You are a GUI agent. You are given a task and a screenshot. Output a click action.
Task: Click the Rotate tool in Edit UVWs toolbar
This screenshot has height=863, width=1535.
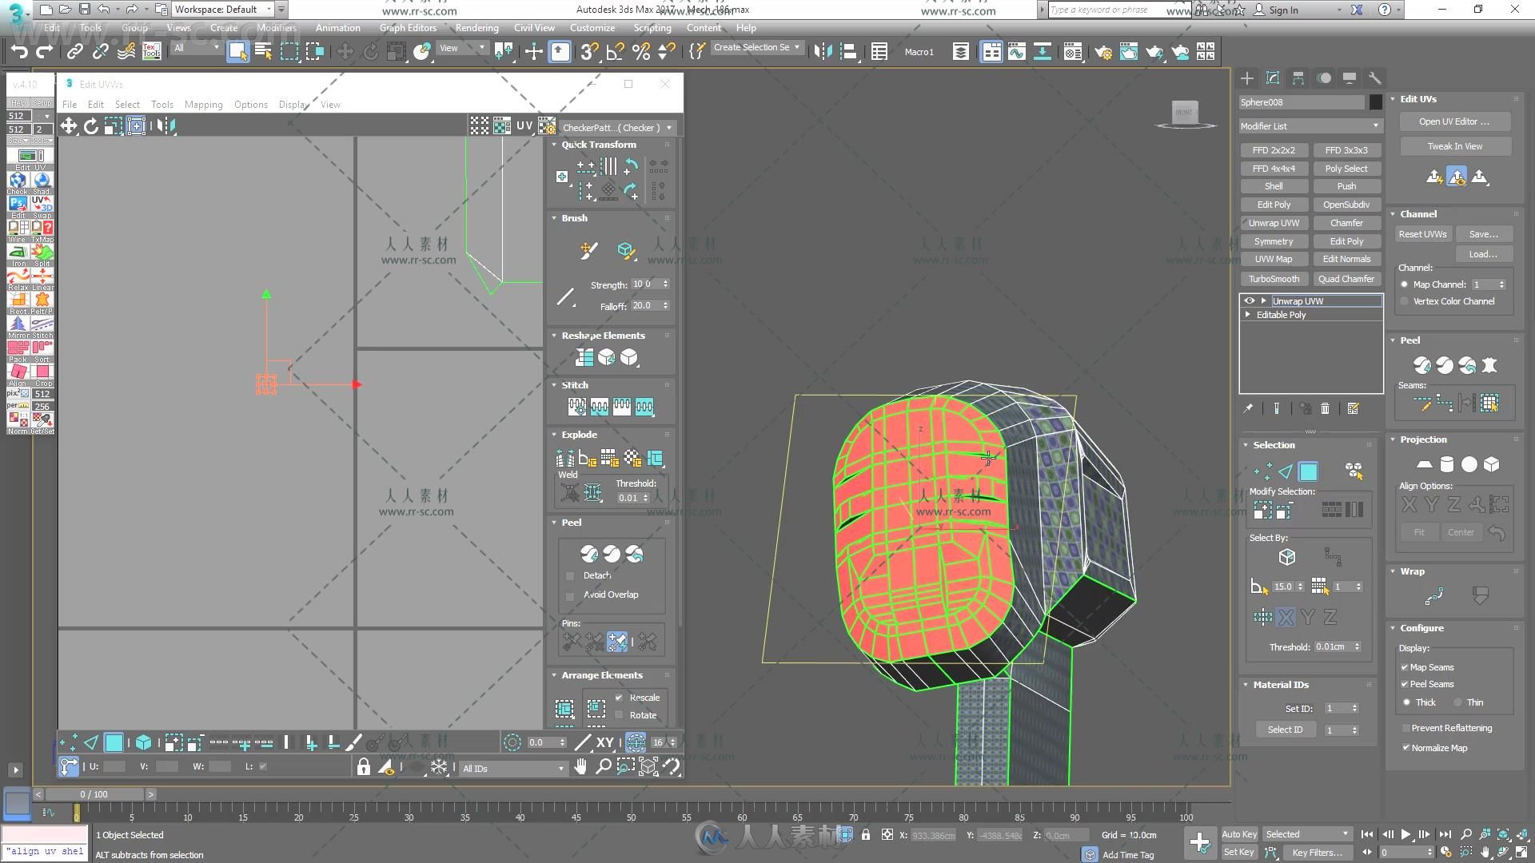click(x=91, y=126)
